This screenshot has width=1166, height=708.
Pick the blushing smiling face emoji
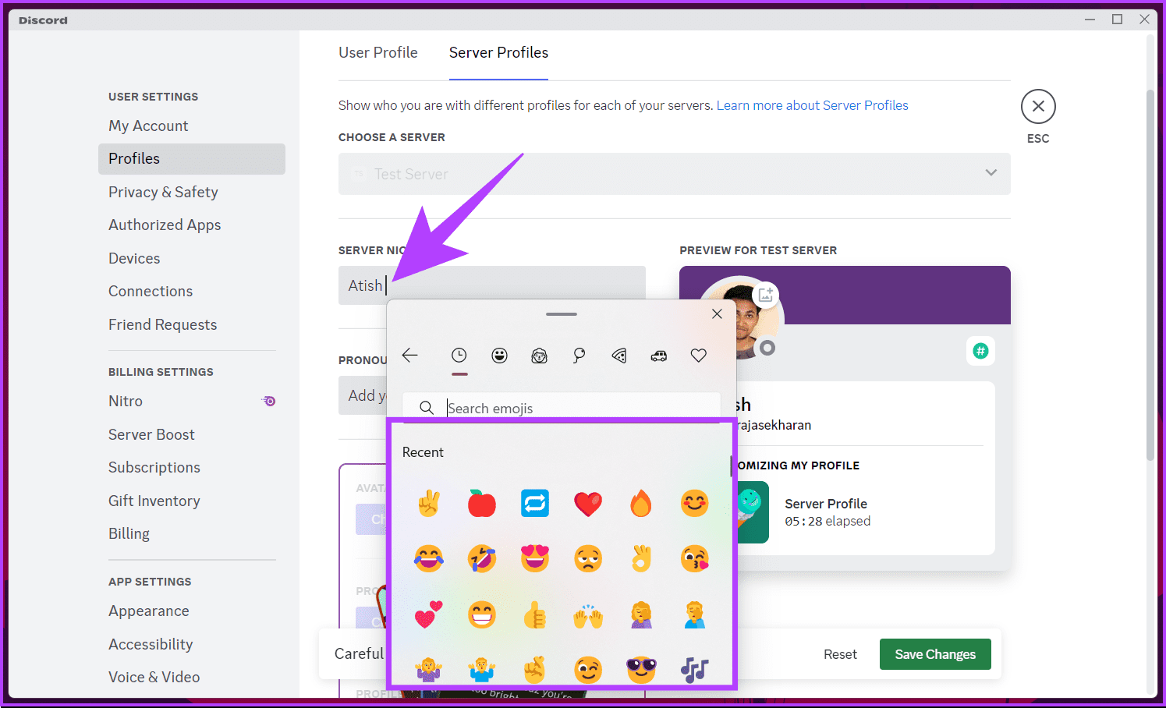(694, 503)
